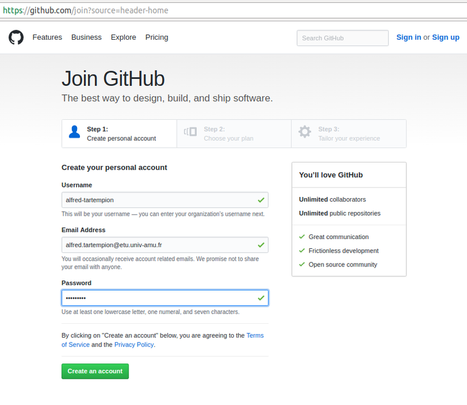Open the Business menu item

pyautogui.click(x=86, y=37)
